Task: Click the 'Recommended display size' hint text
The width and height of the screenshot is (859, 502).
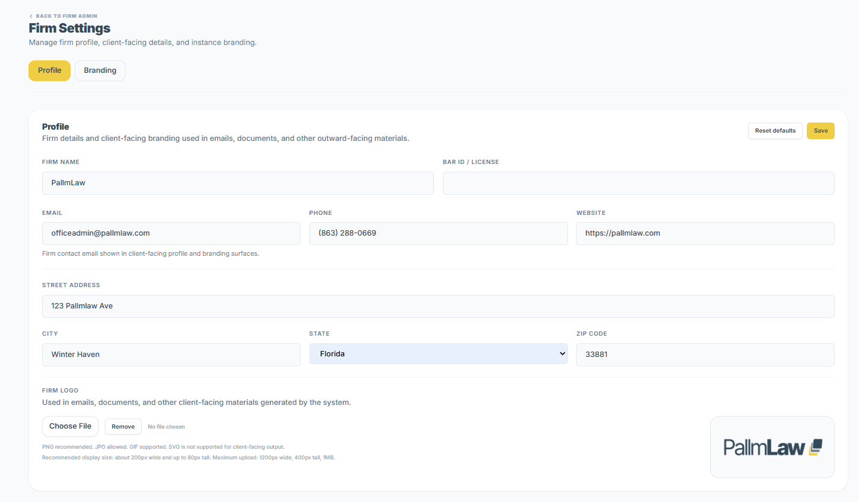Action: point(189,458)
